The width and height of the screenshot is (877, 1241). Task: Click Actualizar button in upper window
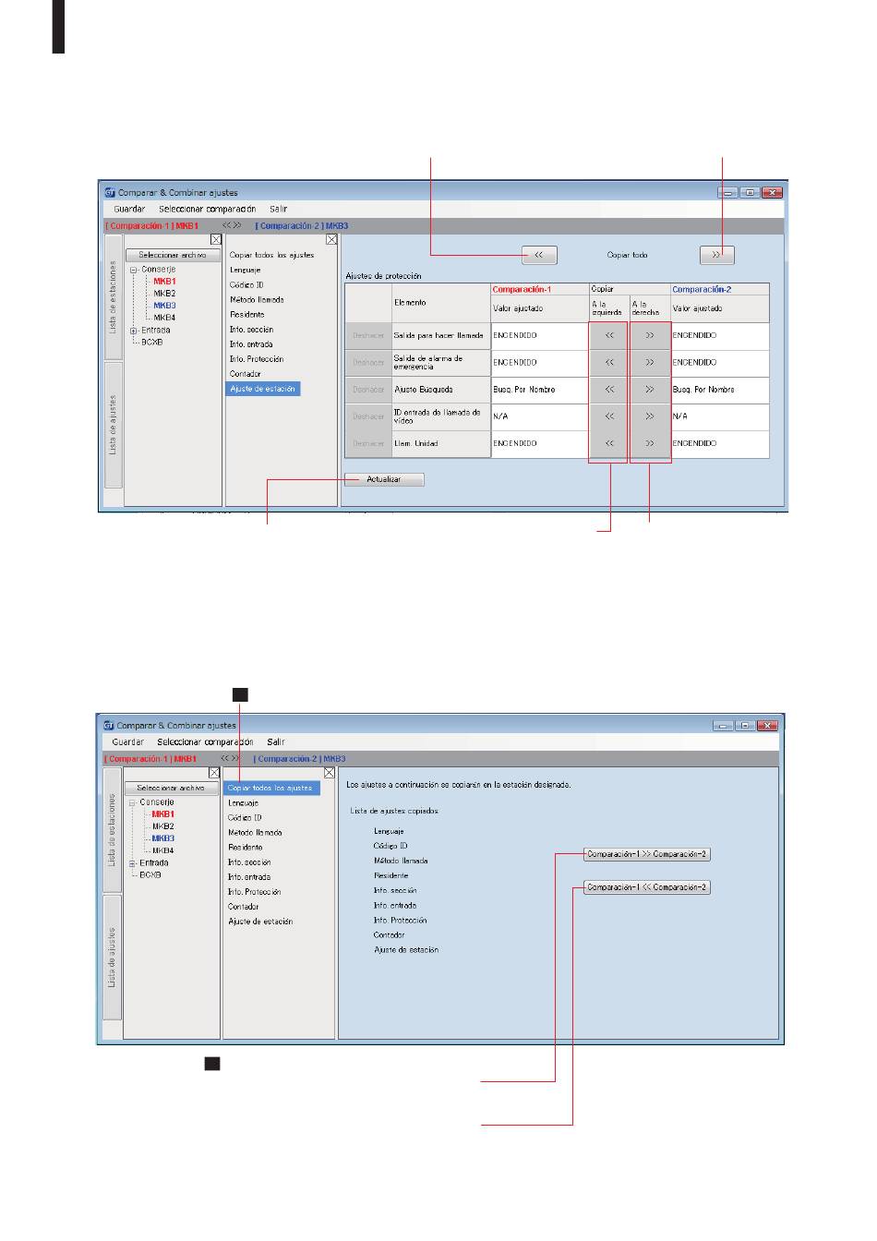(x=384, y=480)
